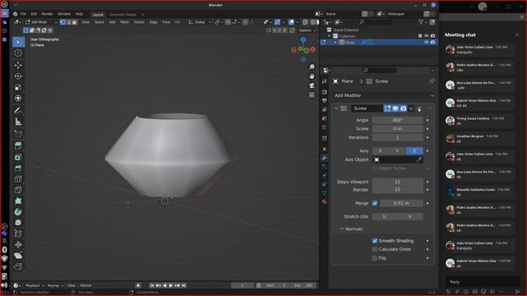Click the Steps Viewport value field
The height and width of the screenshot is (296, 527).
(397, 182)
